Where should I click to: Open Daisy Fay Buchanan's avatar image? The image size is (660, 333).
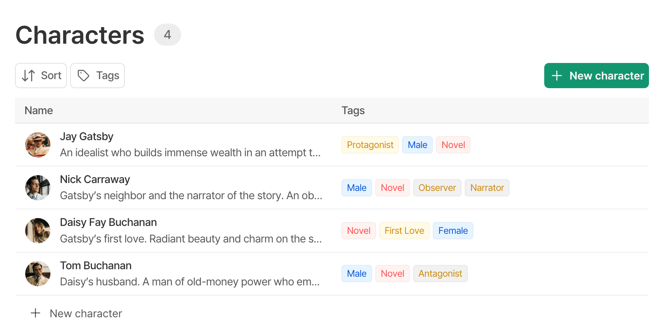click(x=38, y=231)
